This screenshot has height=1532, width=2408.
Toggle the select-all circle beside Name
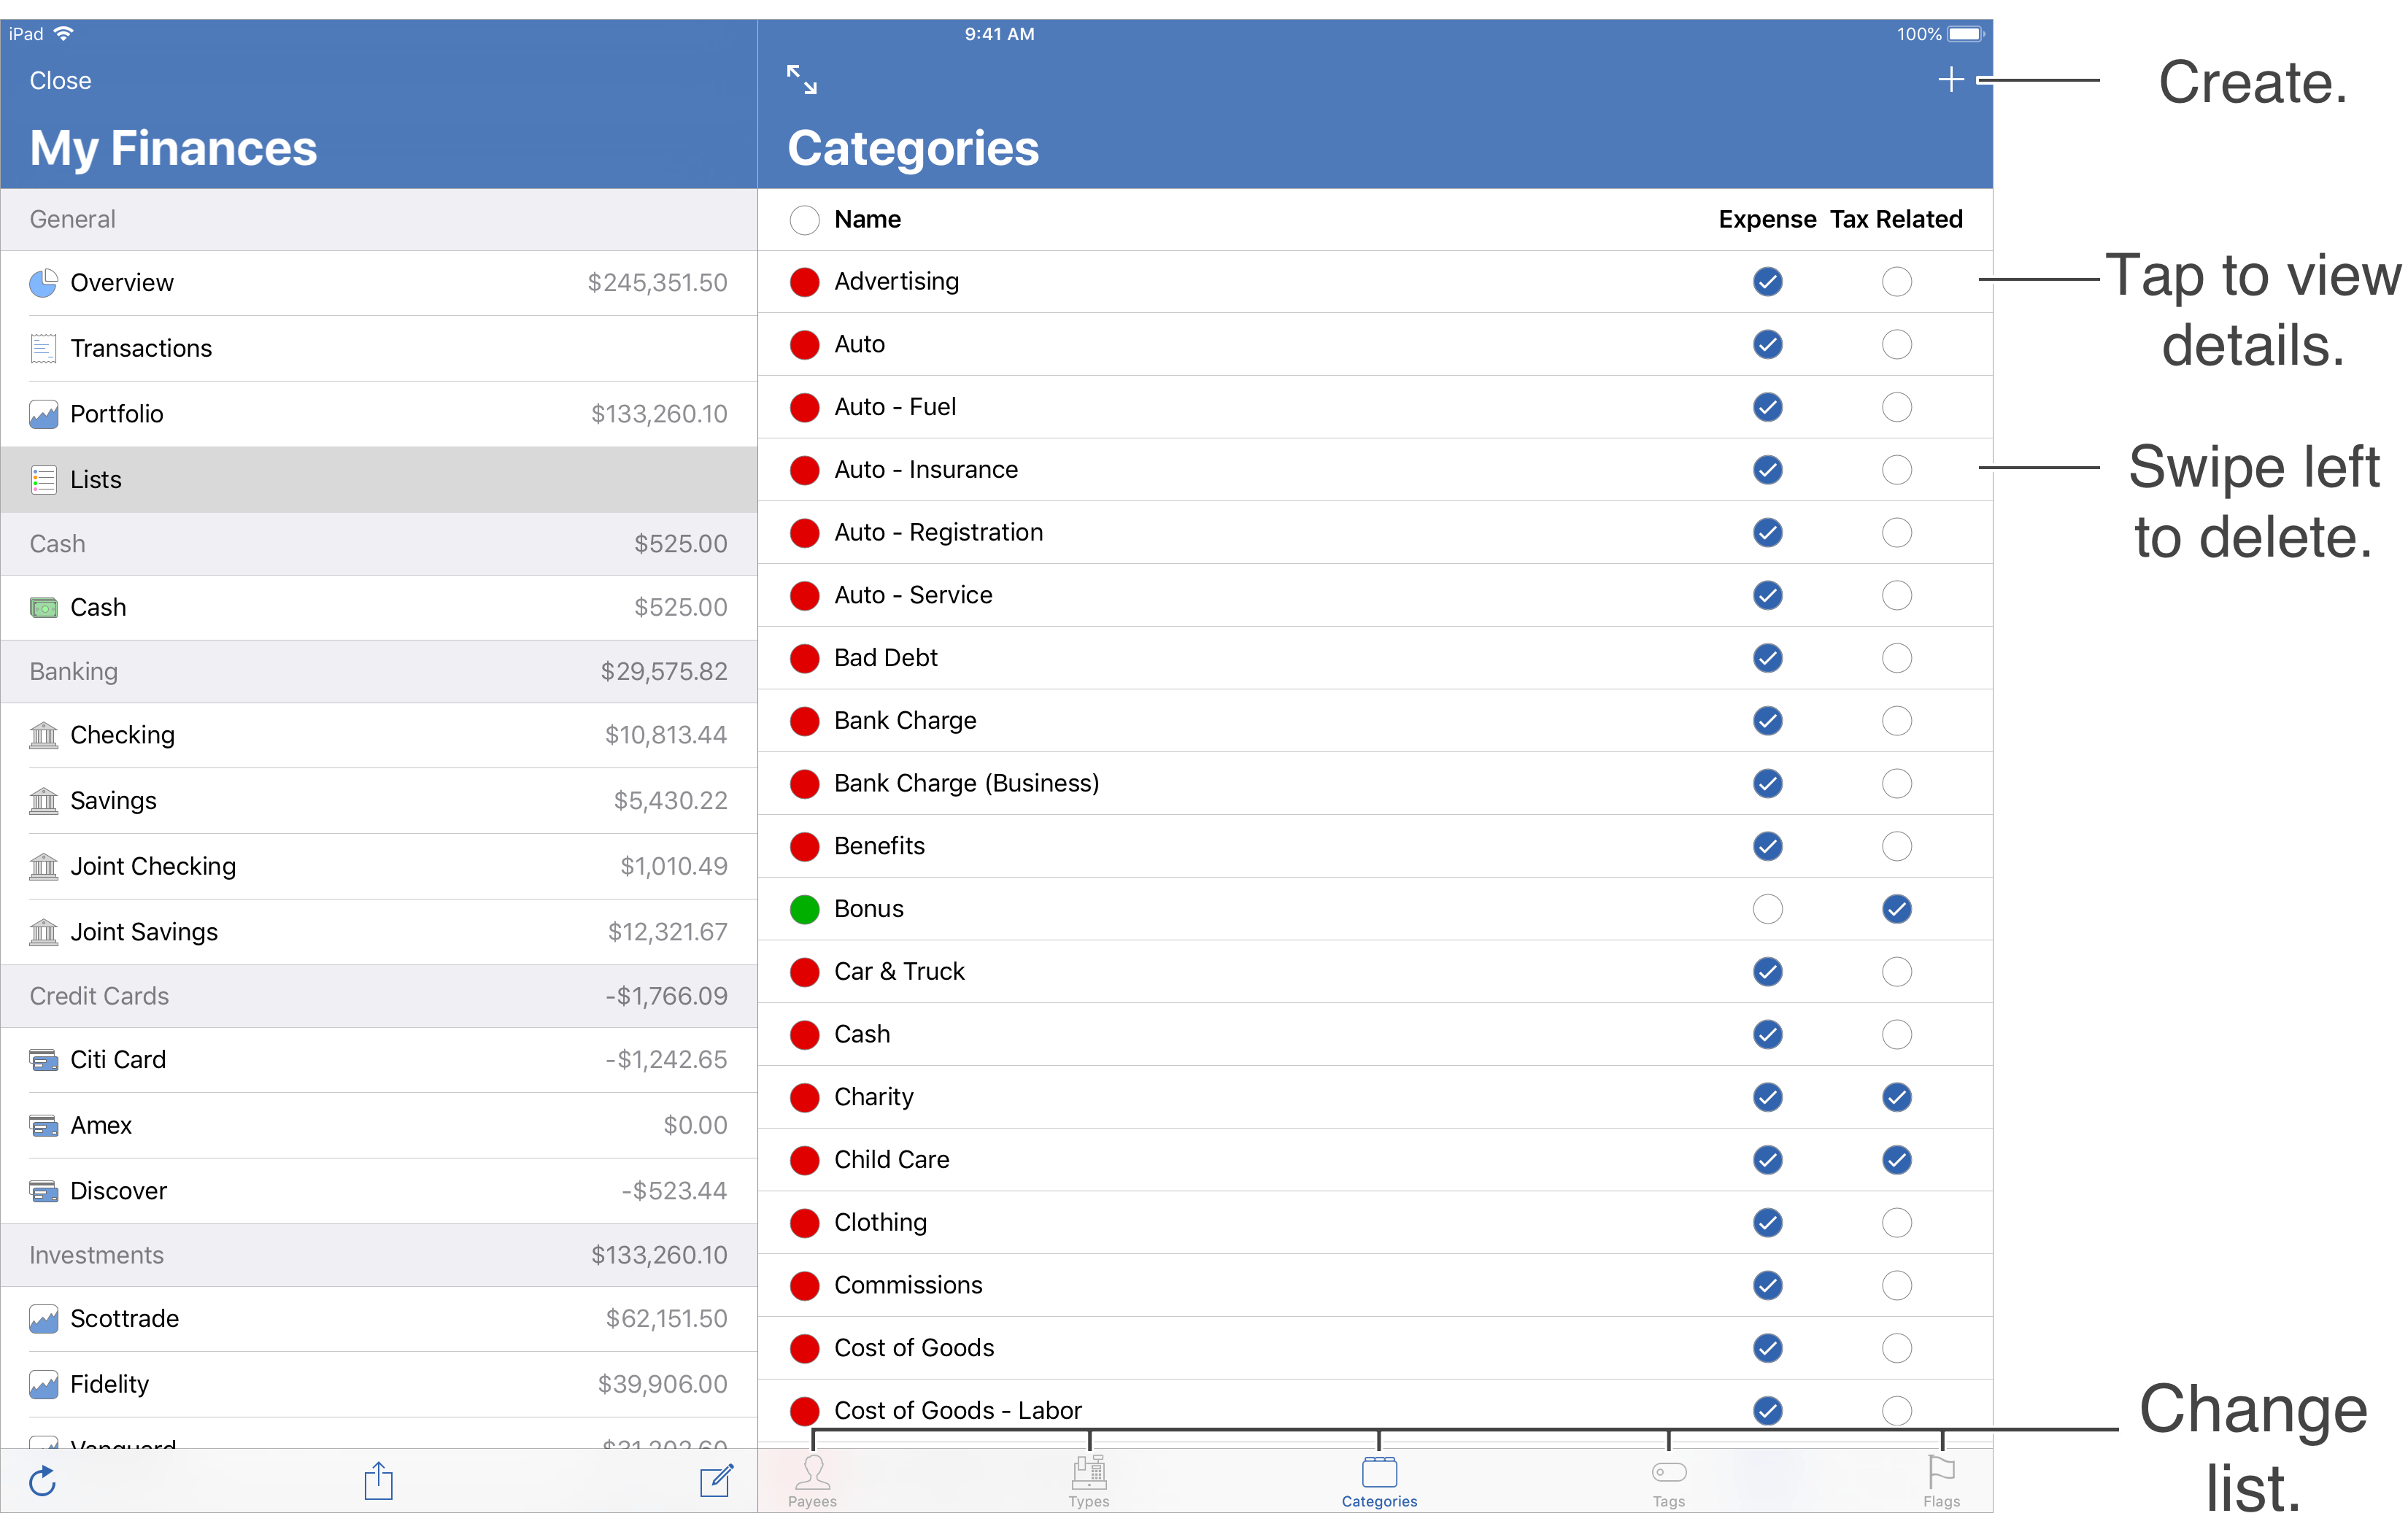804,220
